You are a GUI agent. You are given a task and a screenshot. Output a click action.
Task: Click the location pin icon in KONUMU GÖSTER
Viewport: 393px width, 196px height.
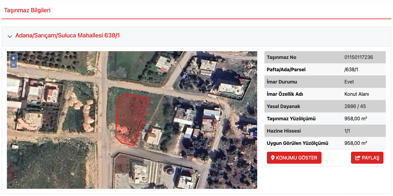(x=273, y=158)
